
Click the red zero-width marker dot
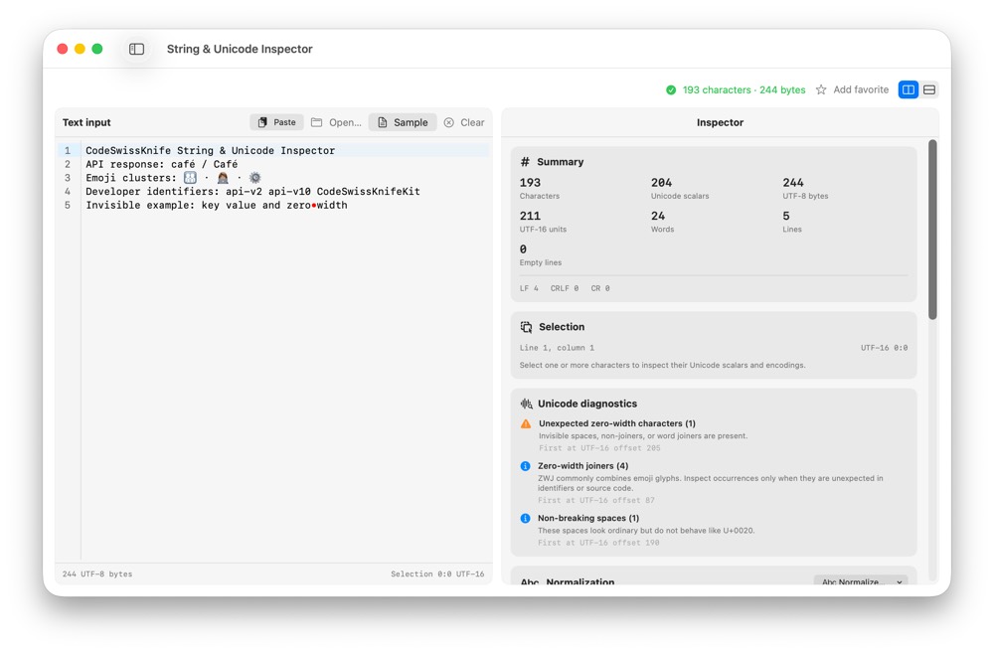coord(314,206)
